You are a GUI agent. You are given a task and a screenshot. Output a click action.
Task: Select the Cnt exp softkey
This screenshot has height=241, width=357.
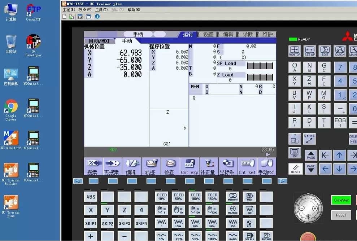(x=190, y=167)
